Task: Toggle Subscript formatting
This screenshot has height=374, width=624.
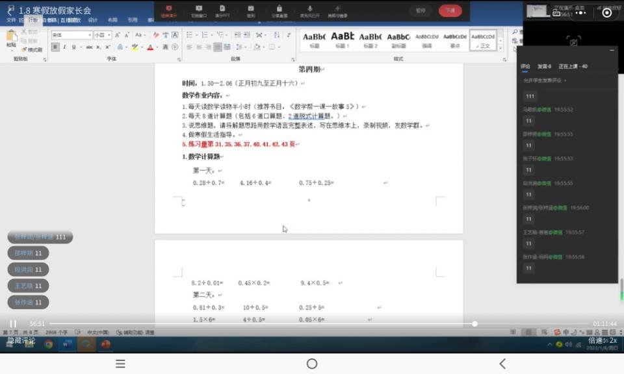Action: pyautogui.click(x=99, y=47)
